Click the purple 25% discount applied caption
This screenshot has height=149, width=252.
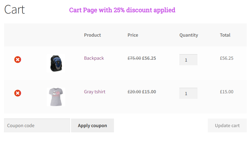coord(122,10)
